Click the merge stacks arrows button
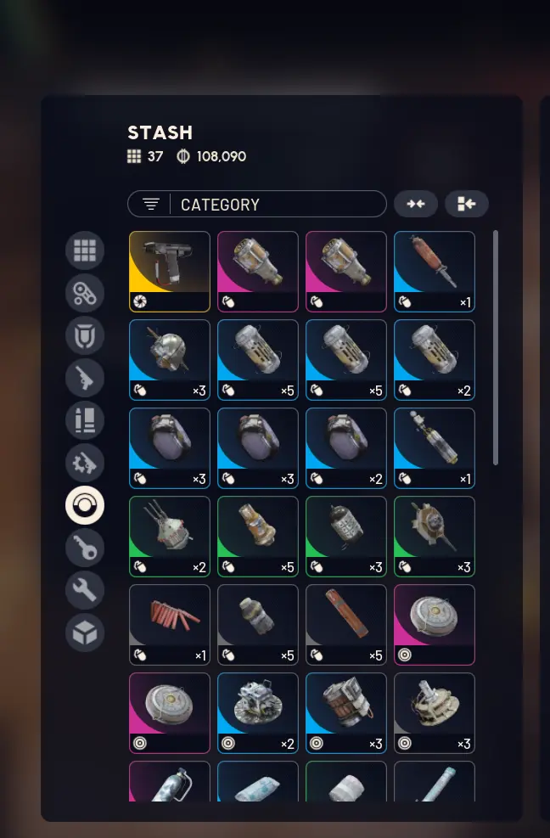550x838 pixels. [416, 204]
